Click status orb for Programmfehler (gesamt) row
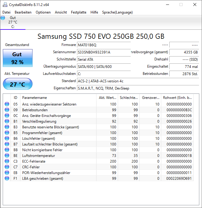The height and width of the screenshot is (208, 202). [7, 133]
